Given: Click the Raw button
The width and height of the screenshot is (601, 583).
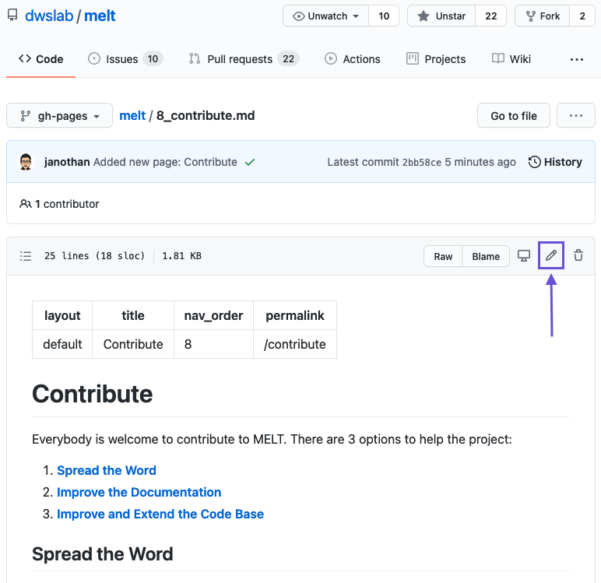Looking at the screenshot, I should click(x=443, y=256).
